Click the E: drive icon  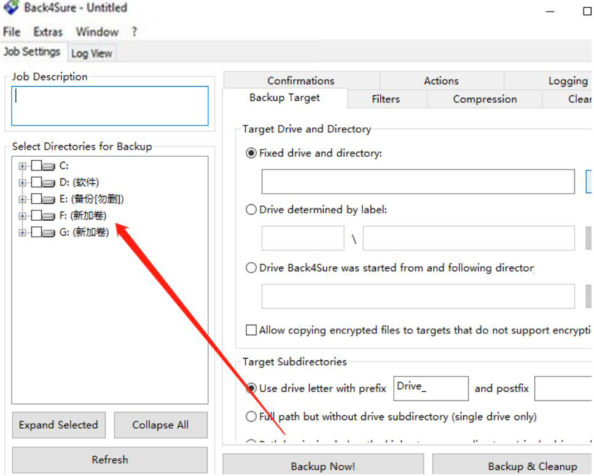[x=49, y=199]
